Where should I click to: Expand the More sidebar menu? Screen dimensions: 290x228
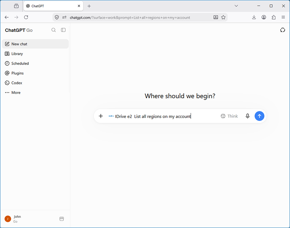[x=35, y=92]
